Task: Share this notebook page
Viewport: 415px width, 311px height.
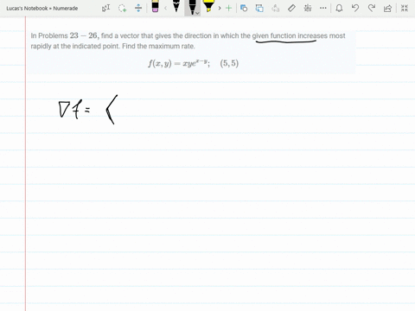Action: pyautogui.click(x=387, y=8)
